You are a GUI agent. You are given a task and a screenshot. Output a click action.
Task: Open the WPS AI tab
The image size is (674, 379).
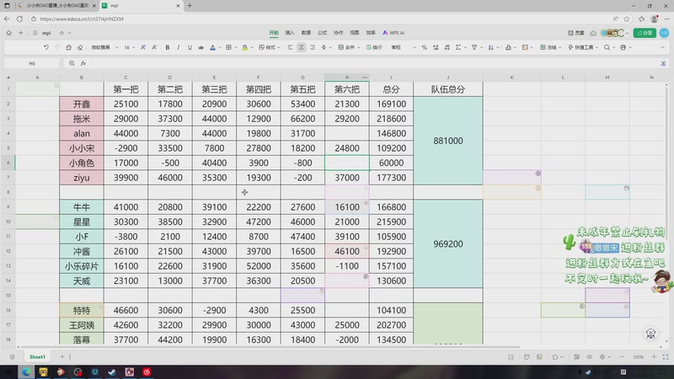(393, 33)
